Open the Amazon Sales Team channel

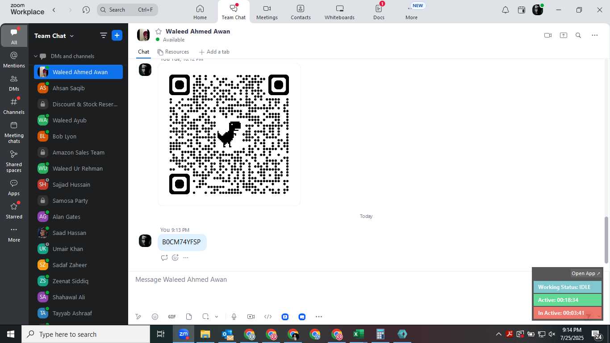pos(78,152)
